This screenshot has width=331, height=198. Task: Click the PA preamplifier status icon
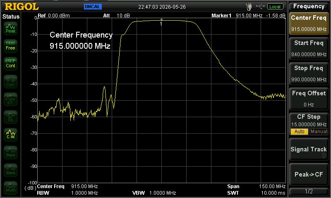coord(11,117)
